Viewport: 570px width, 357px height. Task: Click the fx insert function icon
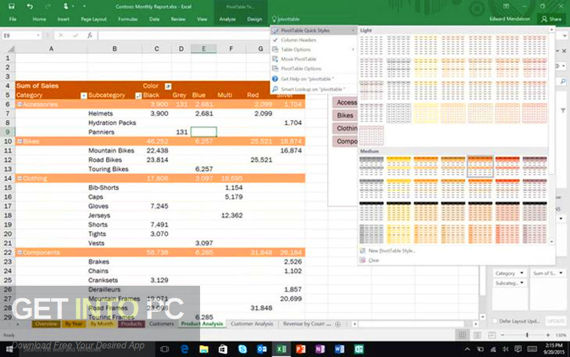pos(90,35)
